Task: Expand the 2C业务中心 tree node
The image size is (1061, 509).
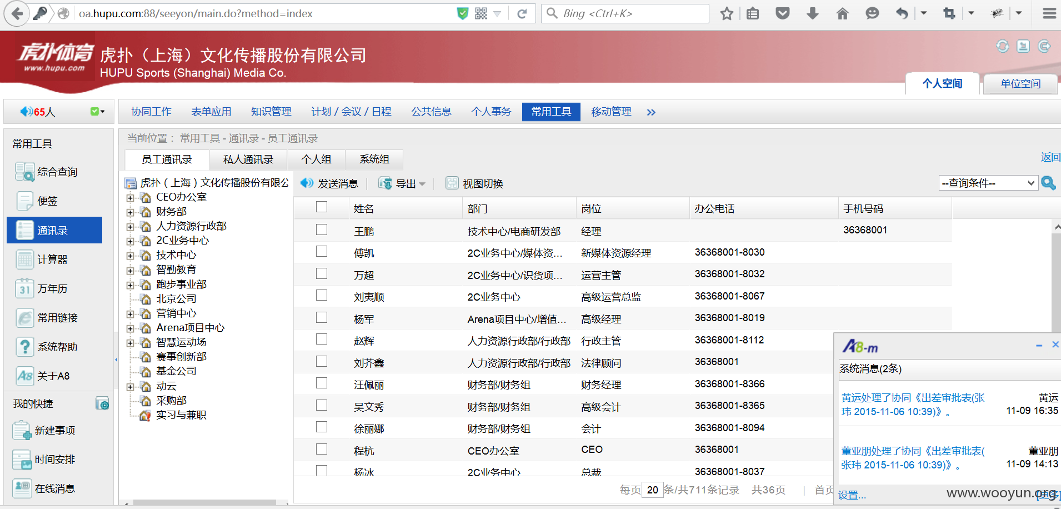Action: click(x=130, y=241)
